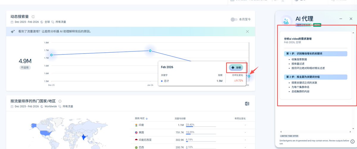Click the globe icon beside 全球
Image resolution: width=357 pixels, height=149 pixels.
pos(42,22)
